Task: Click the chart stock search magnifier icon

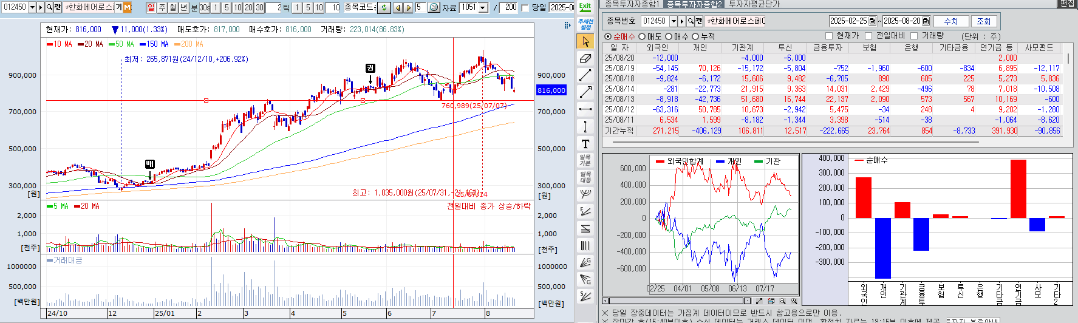Action: point(49,7)
